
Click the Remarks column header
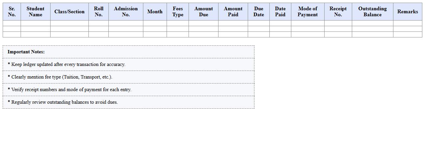[x=407, y=12]
